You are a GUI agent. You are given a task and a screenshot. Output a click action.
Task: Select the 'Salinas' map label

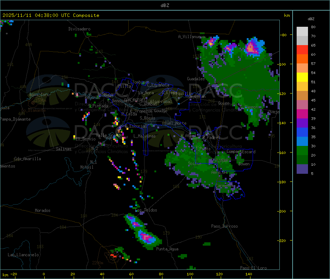[63, 149]
